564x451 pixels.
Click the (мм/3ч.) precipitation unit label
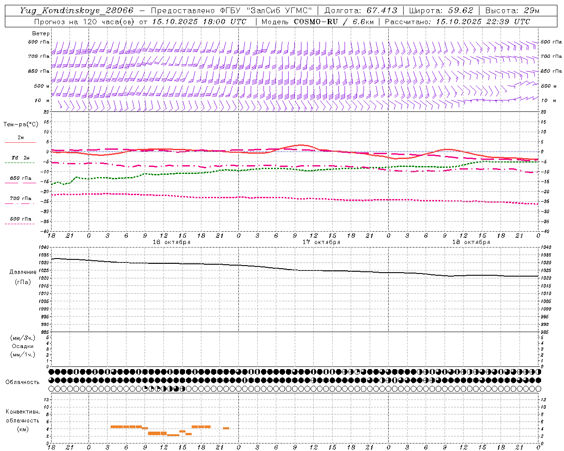click(x=23, y=338)
